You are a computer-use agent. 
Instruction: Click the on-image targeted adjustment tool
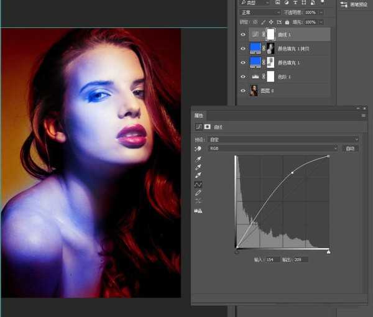pos(198,149)
